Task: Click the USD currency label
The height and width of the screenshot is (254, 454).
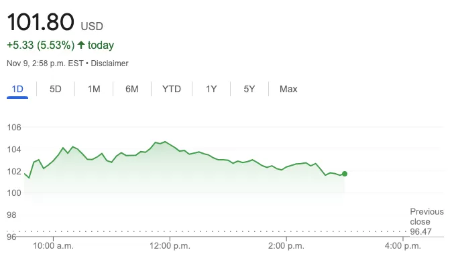Action: point(92,26)
